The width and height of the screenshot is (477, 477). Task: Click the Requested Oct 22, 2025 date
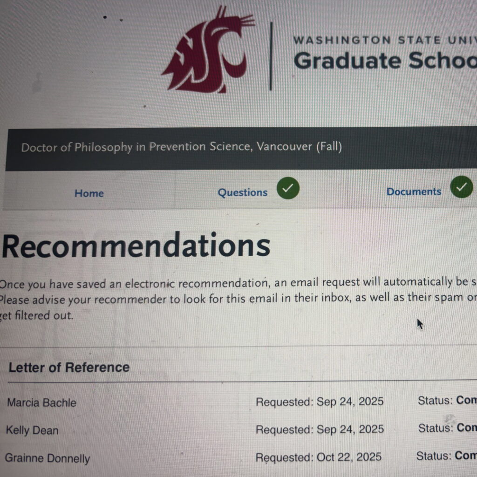click(318, 457)
